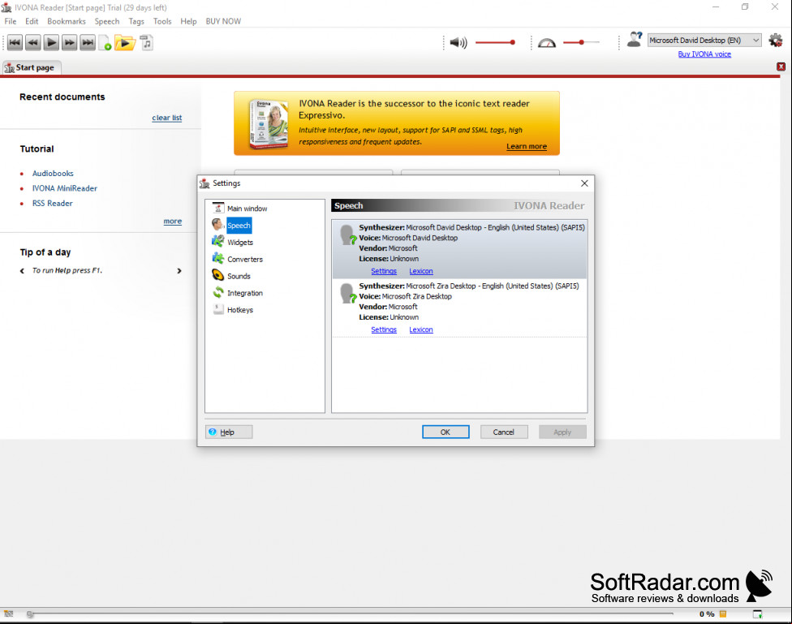Open the Audiobooks tutorial link
Image resolution: width=792 pixels, height=624 pixels.
(x=53, y=174)
